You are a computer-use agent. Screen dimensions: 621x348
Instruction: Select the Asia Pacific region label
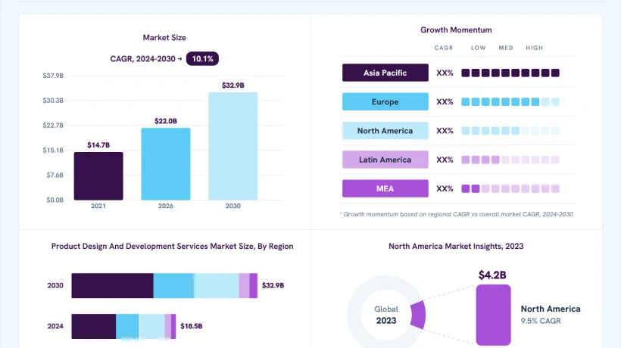pyautogui.click(x=385, y=73)
